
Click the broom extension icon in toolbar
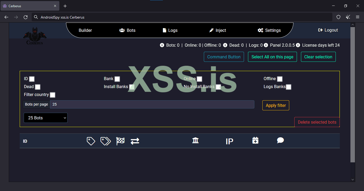(x=348, y=17)
